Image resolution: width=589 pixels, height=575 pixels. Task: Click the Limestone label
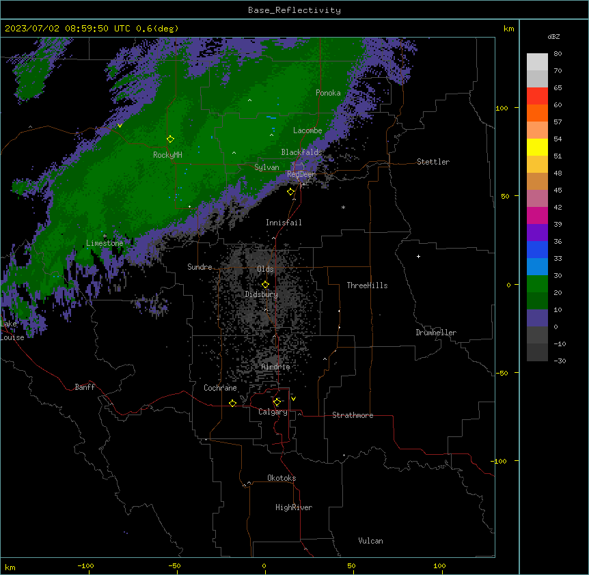coord(105,243)
